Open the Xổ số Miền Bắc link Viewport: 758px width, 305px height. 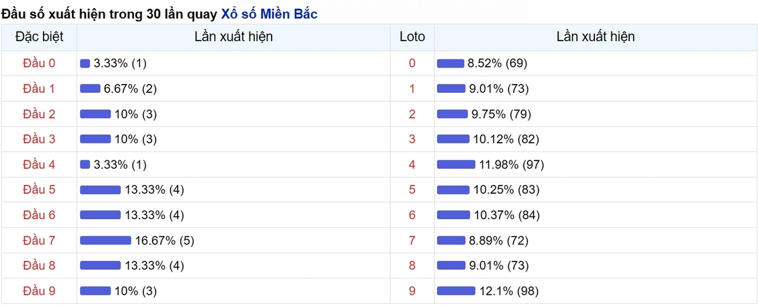[x=269, y=14]
